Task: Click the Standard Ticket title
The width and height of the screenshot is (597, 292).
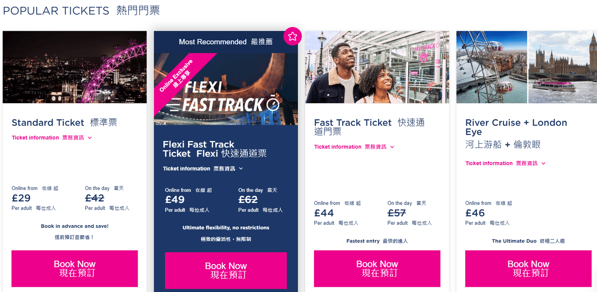Action: [64, 123]
